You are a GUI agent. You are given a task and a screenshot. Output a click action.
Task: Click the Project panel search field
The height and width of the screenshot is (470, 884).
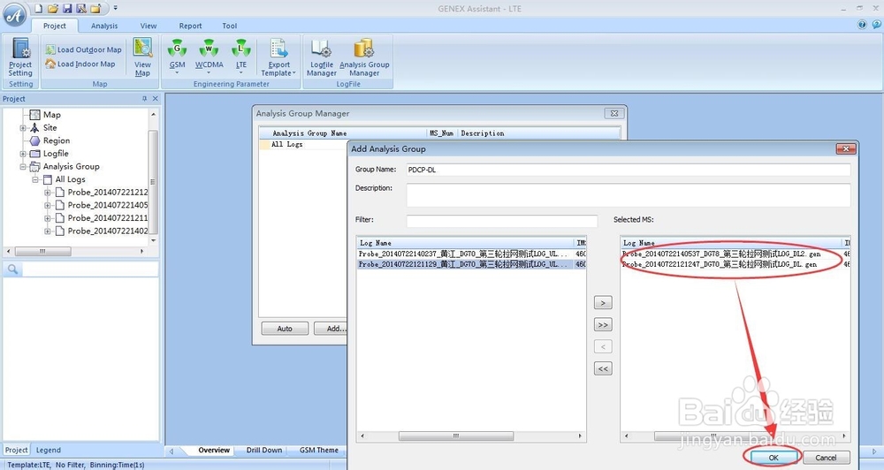pyautogui.click(x=89, y=269)
